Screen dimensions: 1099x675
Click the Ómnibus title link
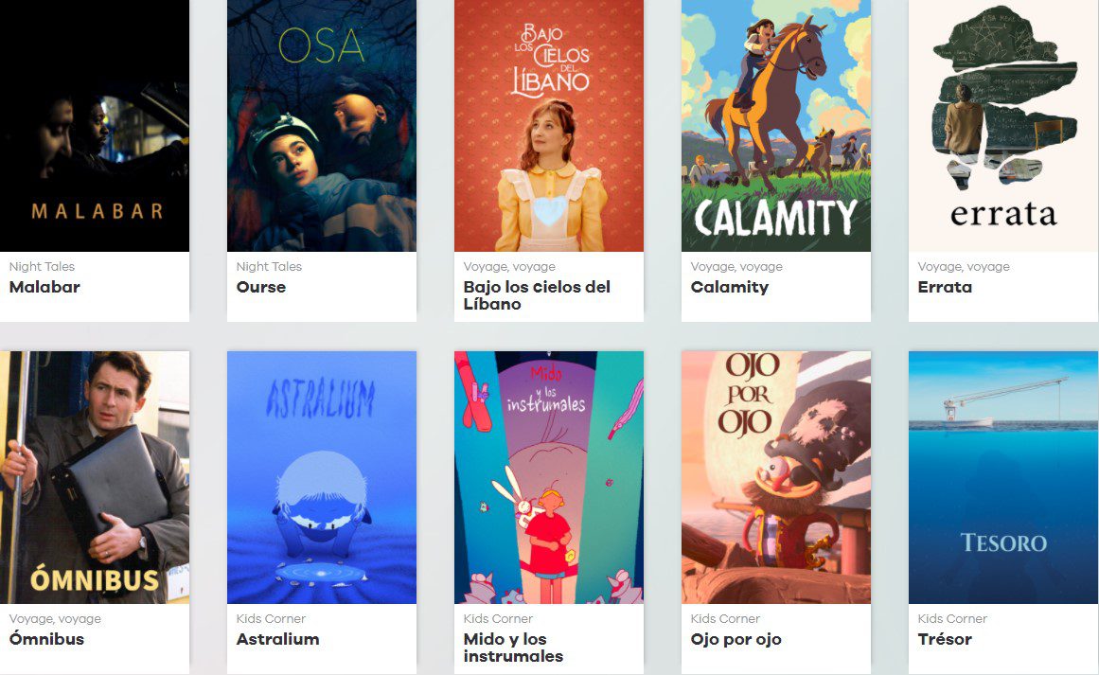[x=46, y=638]
